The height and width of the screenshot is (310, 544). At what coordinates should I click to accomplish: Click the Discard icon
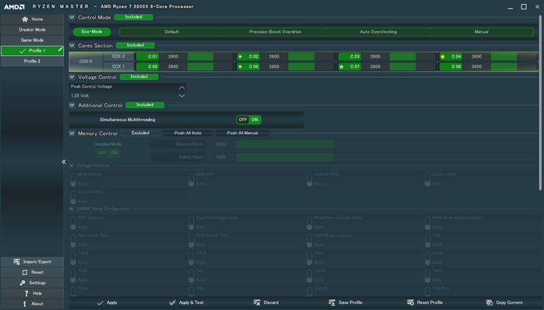(x=257, y=303)
